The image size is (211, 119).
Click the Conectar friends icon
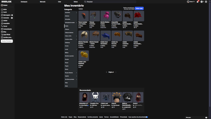click(x=2, y=18)
